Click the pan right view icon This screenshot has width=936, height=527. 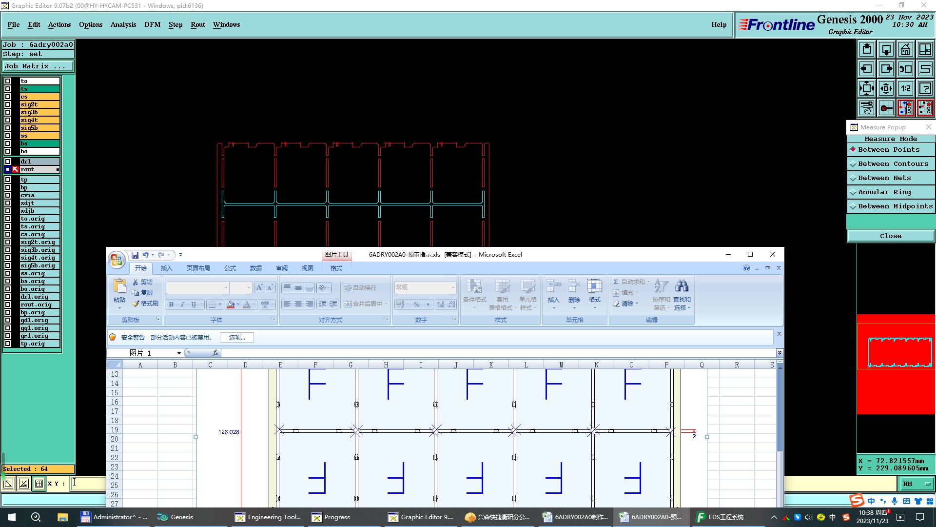click(x=886, y=69)
